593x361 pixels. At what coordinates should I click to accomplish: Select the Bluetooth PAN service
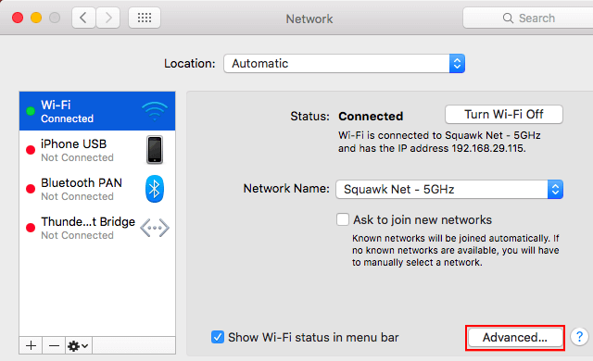tap(97, 189)
